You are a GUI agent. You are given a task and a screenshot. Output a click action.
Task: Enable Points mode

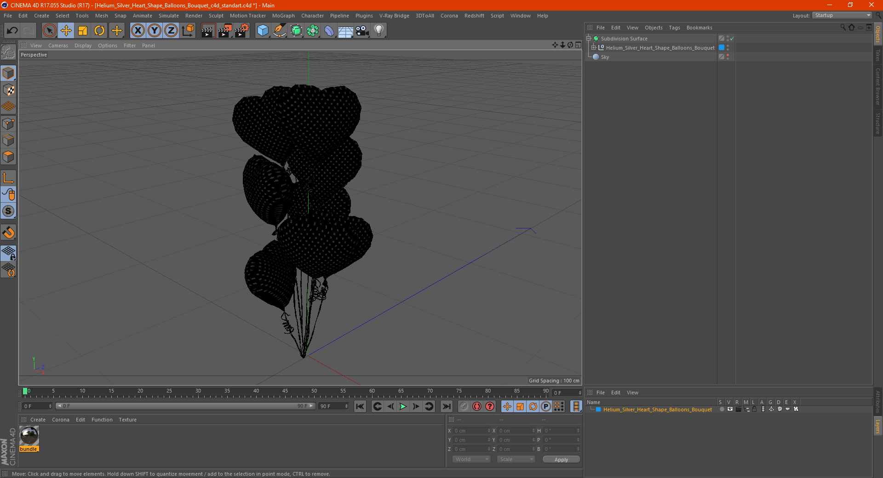[x=8, y=123]
